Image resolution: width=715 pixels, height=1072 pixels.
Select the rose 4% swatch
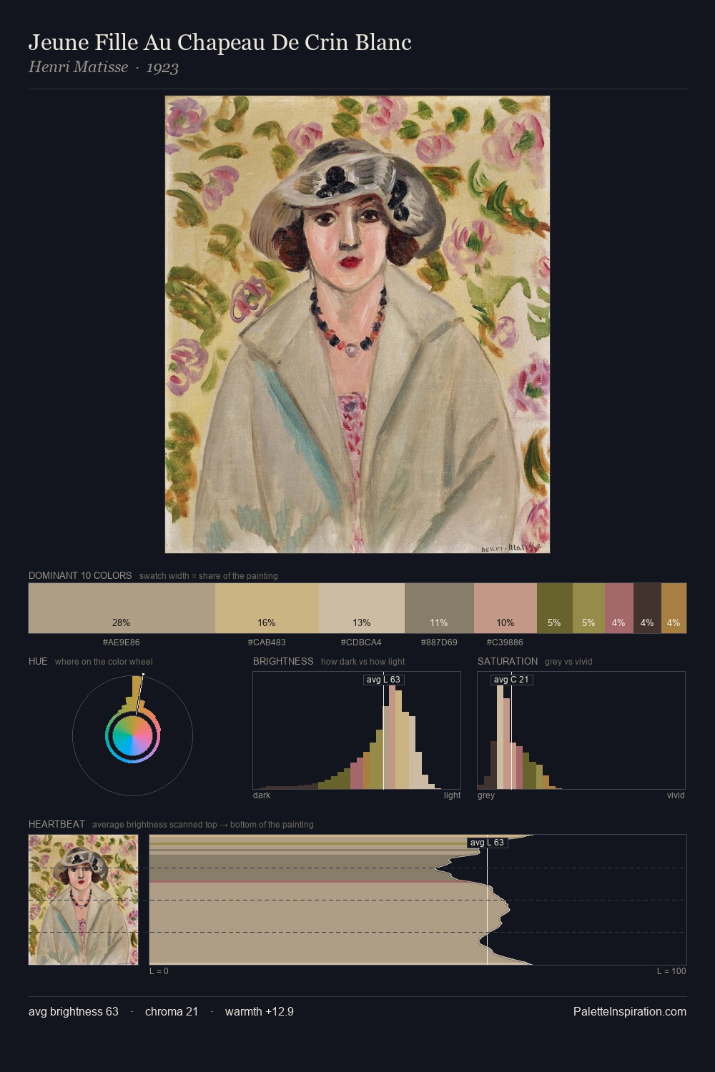(618, 608)
